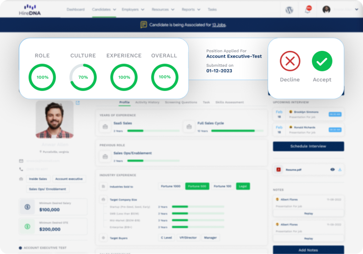Viewport: 363px width, 254px height.
Task: Expand the Reports menu
Action: pos(191,10)
